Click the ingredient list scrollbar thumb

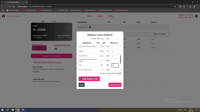121,59
